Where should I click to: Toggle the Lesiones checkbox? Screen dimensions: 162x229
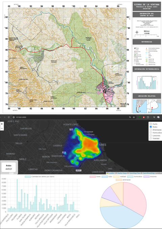click(151, 135)
